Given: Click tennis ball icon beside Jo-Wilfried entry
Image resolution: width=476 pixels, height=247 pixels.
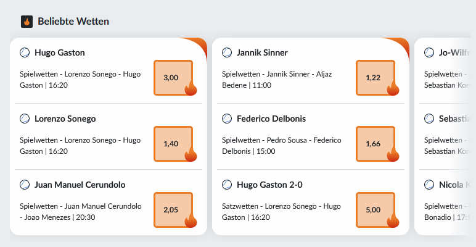Looking at the screenshot, I should tap(429, 52).
